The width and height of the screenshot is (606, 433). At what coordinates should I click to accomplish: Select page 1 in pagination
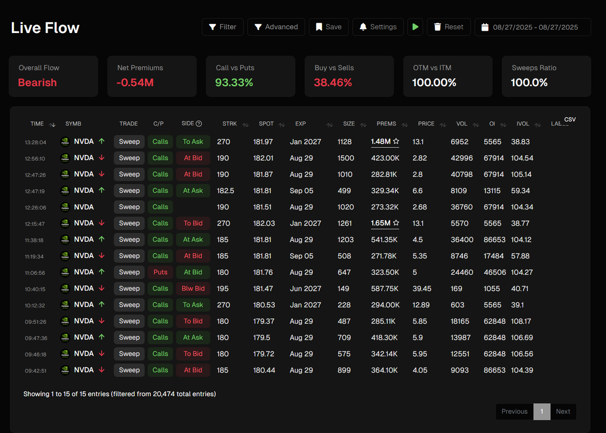tap(542, 411)
